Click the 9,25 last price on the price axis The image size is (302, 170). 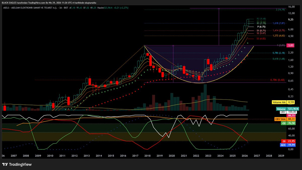(291, 20)
